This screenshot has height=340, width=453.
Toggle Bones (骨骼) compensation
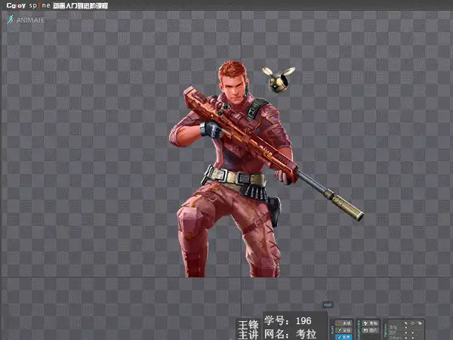click(371, 323)
